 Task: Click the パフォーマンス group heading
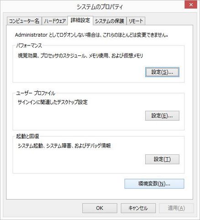coord(29,45)
